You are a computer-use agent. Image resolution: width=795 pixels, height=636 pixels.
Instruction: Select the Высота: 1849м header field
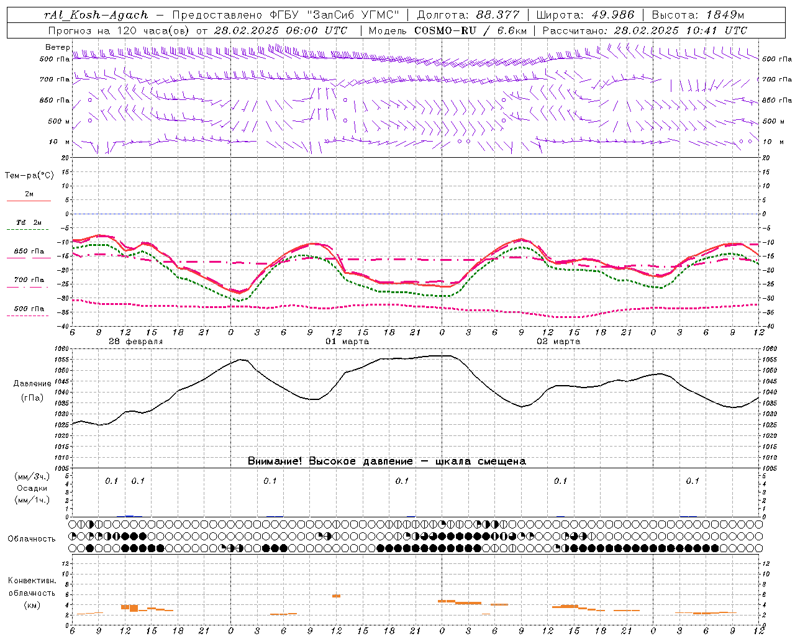698,15
